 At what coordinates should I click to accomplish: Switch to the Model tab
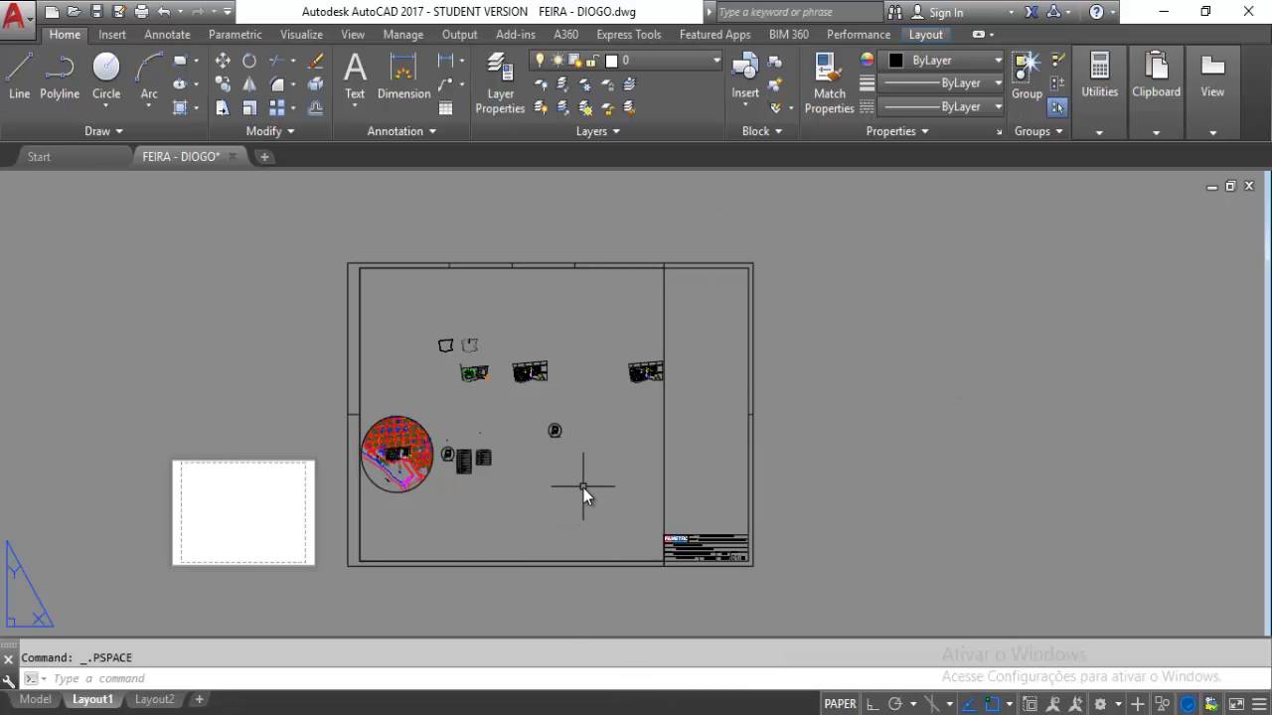pos(35,700)
